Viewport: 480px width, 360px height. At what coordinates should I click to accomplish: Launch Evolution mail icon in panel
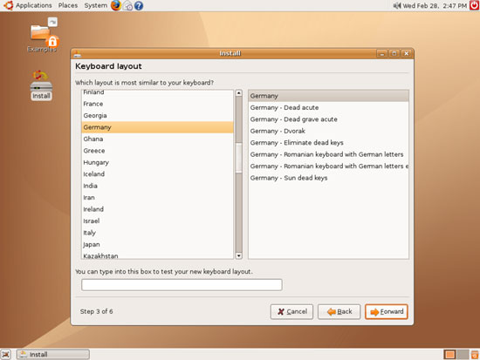pyautogui.click(x=127, y=5)
